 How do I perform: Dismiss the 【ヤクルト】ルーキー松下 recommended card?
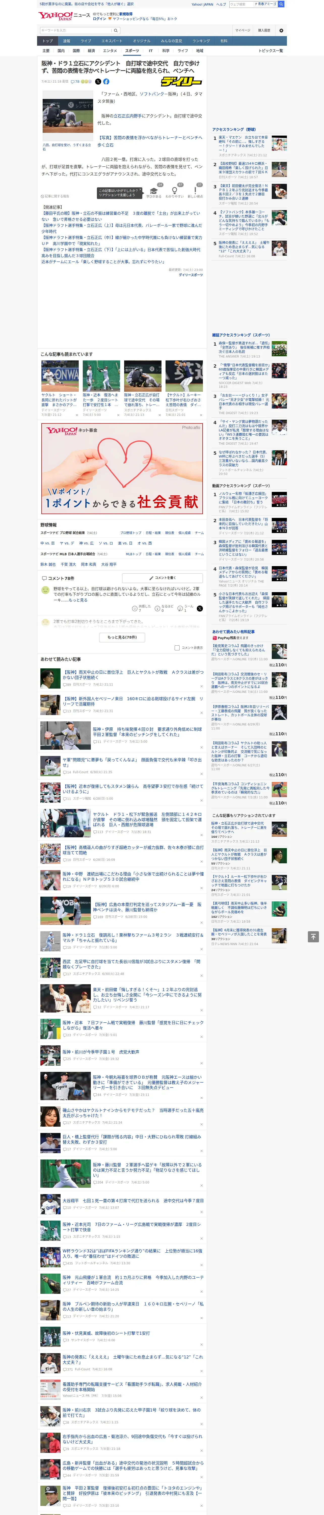[x=201, y=415]
